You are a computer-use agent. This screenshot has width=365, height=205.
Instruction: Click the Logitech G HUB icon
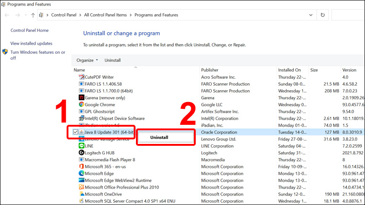[x=81, y=153]
